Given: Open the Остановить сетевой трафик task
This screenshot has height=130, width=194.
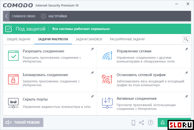Looking at the screenshot, I should click(141, 75).
